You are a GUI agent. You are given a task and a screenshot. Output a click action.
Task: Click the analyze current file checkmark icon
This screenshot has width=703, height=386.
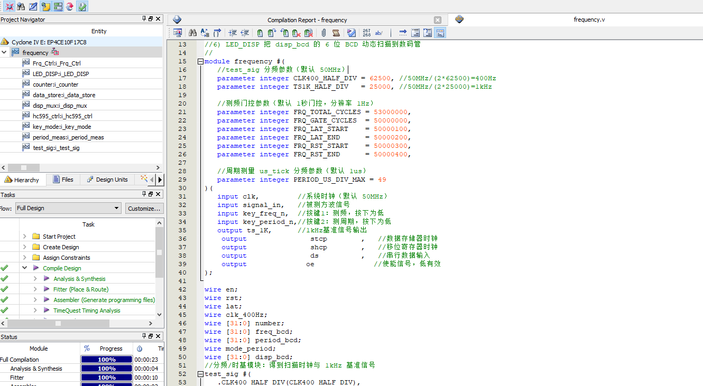[x=351, y=33]
